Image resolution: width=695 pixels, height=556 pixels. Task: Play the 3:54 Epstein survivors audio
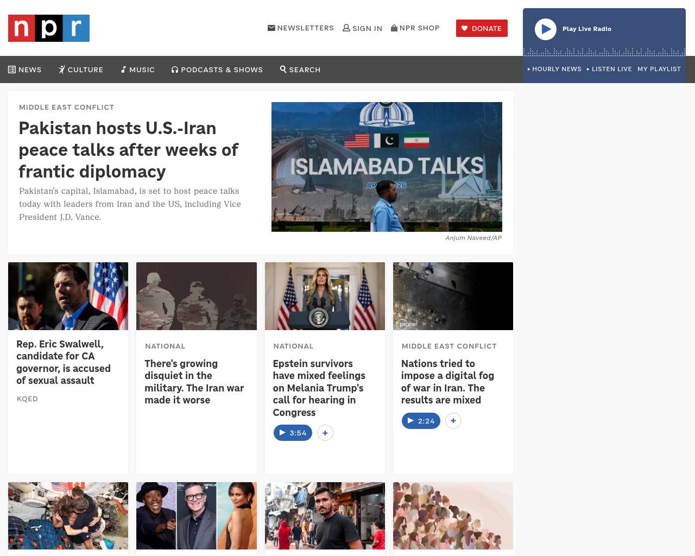point(293,433)
